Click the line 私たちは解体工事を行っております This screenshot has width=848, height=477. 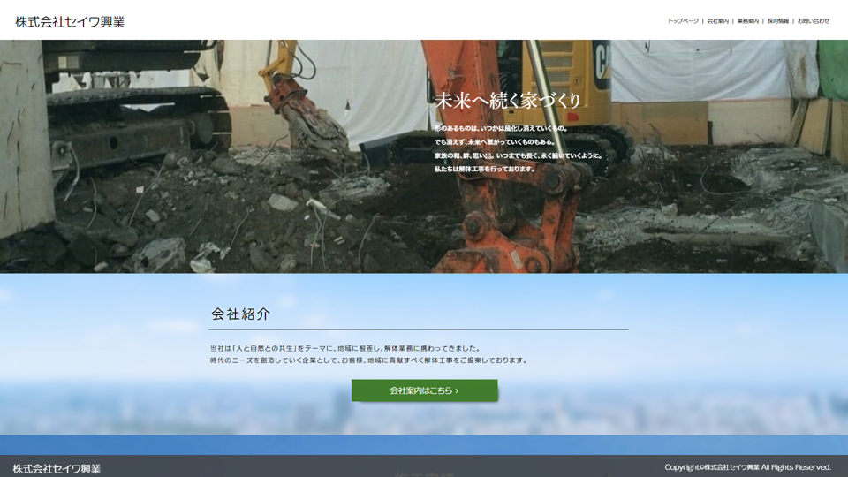(x=485, y=169)
